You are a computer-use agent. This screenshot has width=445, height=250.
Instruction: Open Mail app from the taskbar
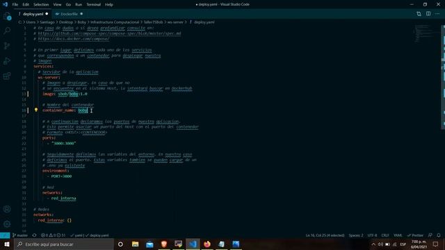pos(149,244)
